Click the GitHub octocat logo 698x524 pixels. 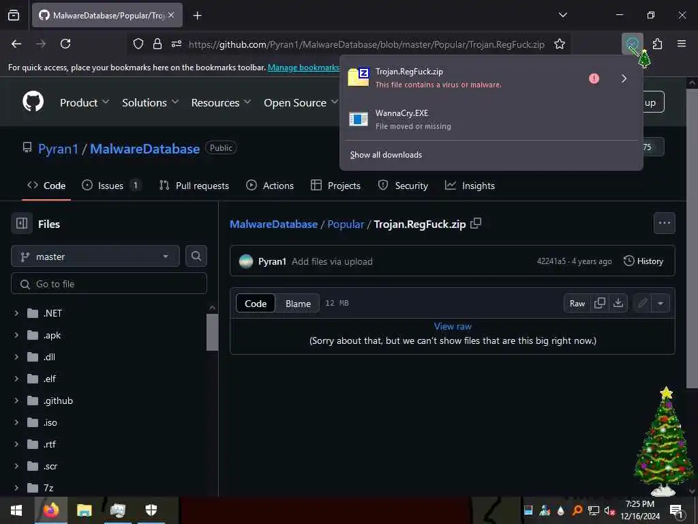(x=33, y=102)
